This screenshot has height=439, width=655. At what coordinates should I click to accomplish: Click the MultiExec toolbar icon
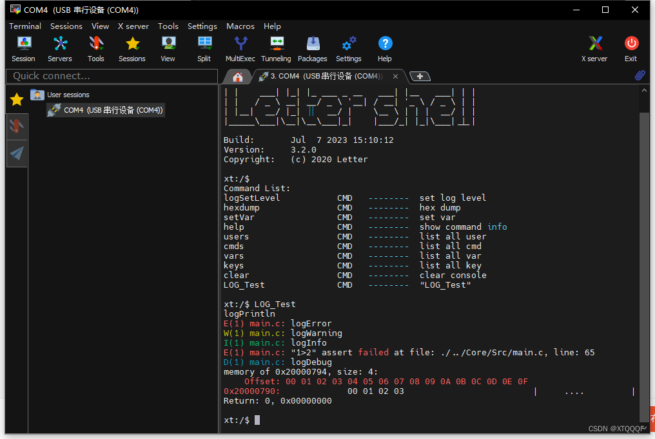(240, 48)
